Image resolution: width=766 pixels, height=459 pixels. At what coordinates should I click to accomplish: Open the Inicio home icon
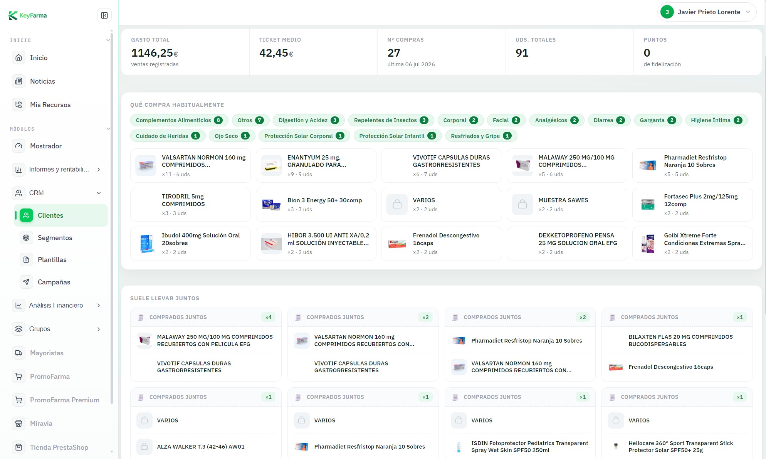point(18,58)
